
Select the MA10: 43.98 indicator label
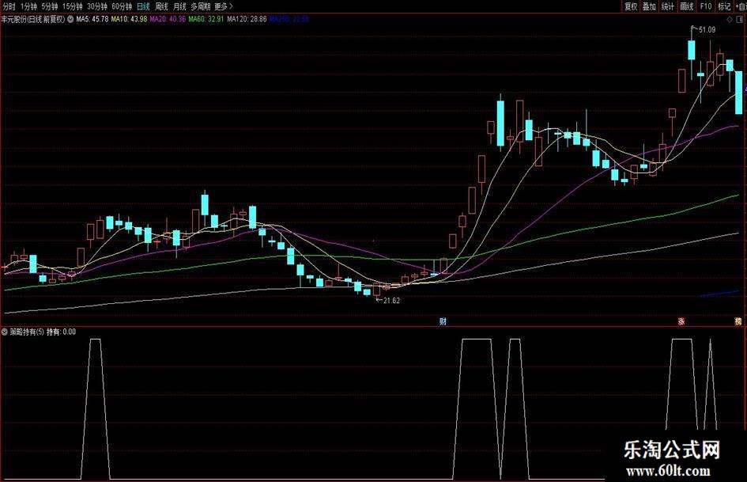[129, 20]
